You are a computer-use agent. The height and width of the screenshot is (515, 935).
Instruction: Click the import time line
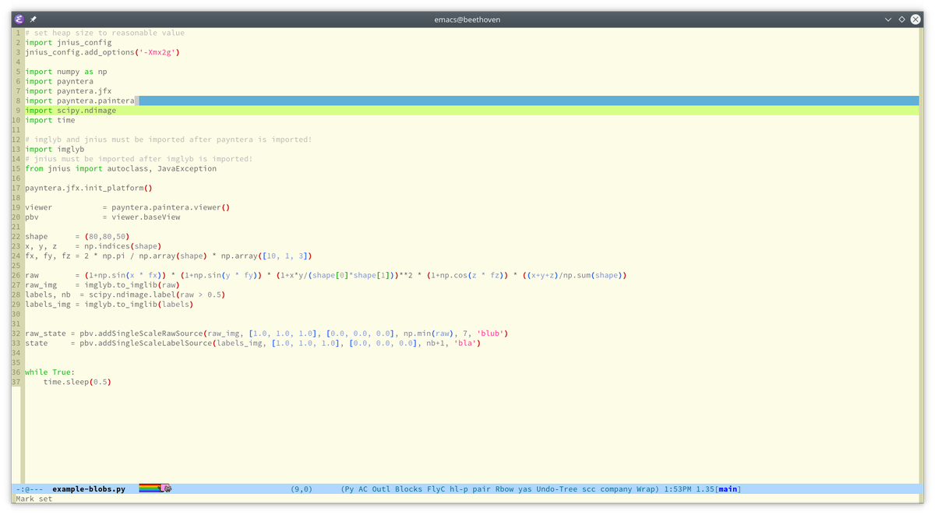[50, 120]
